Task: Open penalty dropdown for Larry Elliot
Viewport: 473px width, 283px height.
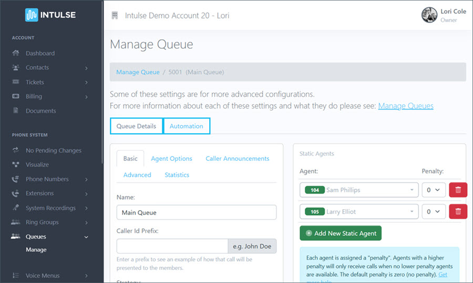Action: pos(434,211)
